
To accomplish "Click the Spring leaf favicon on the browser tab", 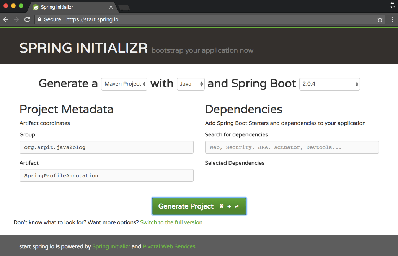I will [x=36, y=7].
